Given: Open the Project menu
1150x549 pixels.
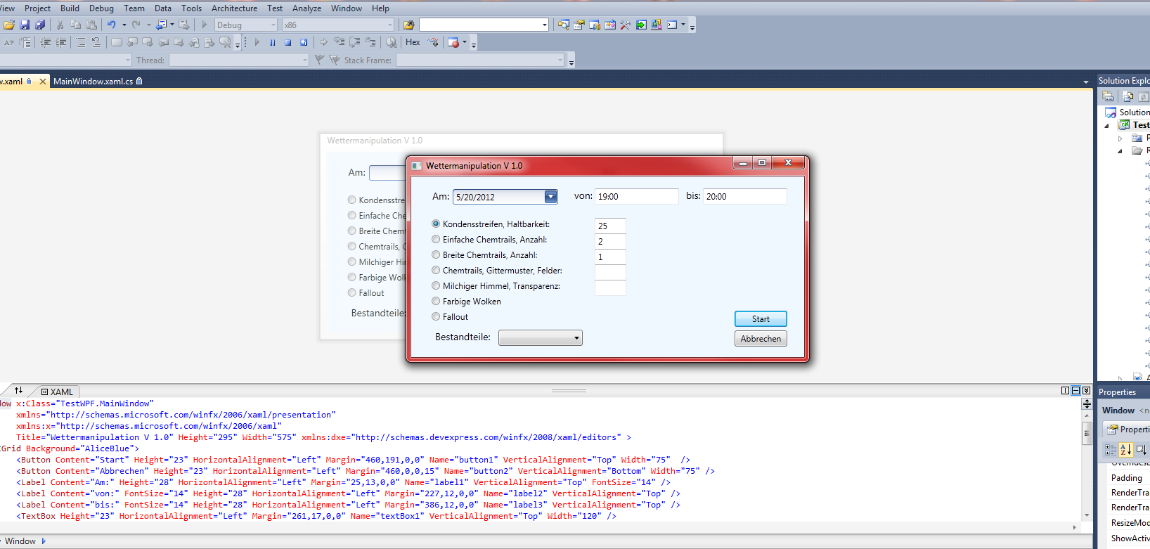Looking at the screenshot, I should click(37, 8).
